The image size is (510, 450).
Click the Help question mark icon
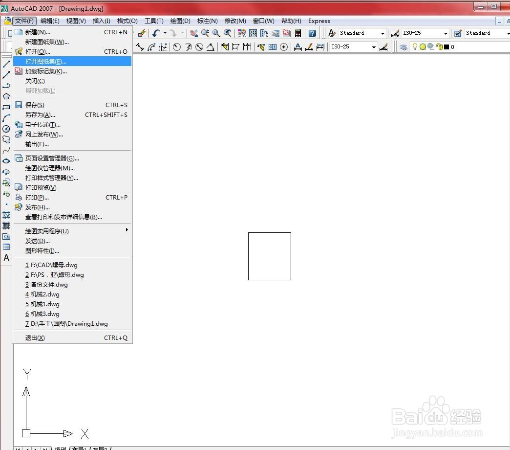tap(312, 33)
